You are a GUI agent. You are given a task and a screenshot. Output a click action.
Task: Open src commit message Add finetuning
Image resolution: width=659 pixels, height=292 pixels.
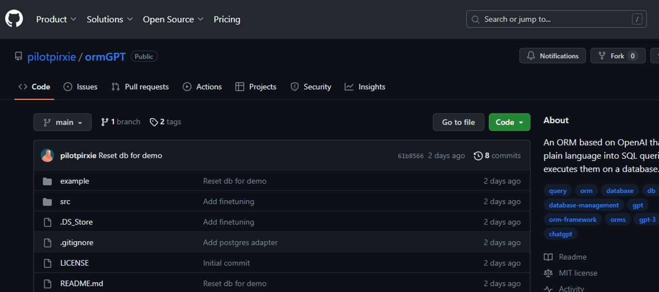229,201
